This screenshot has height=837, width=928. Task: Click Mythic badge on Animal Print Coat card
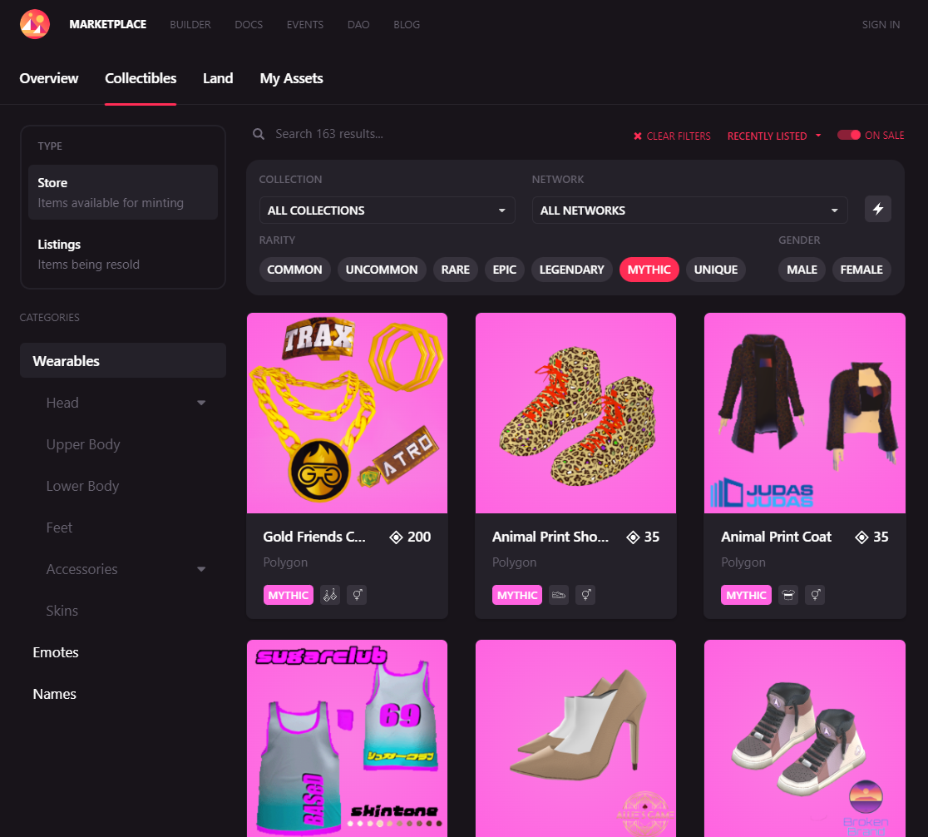(x=746, y=595)
